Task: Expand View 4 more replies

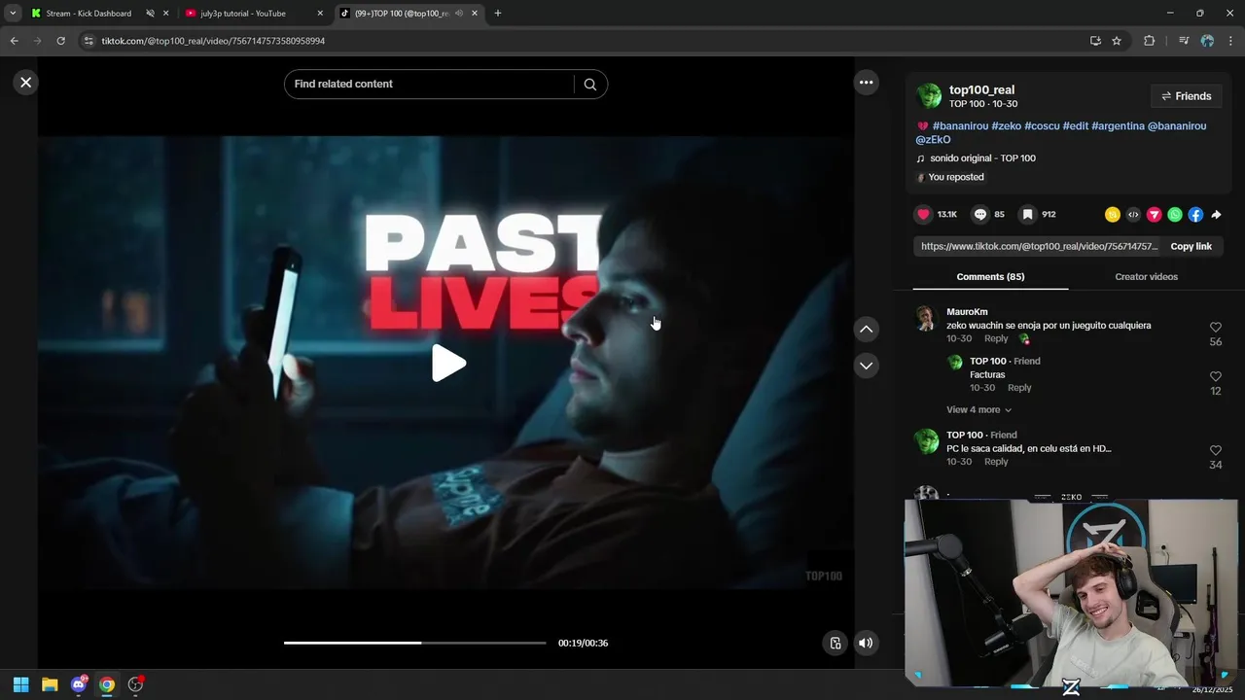Action: [x=978, y=410]
